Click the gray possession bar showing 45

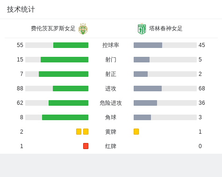tap(148, 45)
